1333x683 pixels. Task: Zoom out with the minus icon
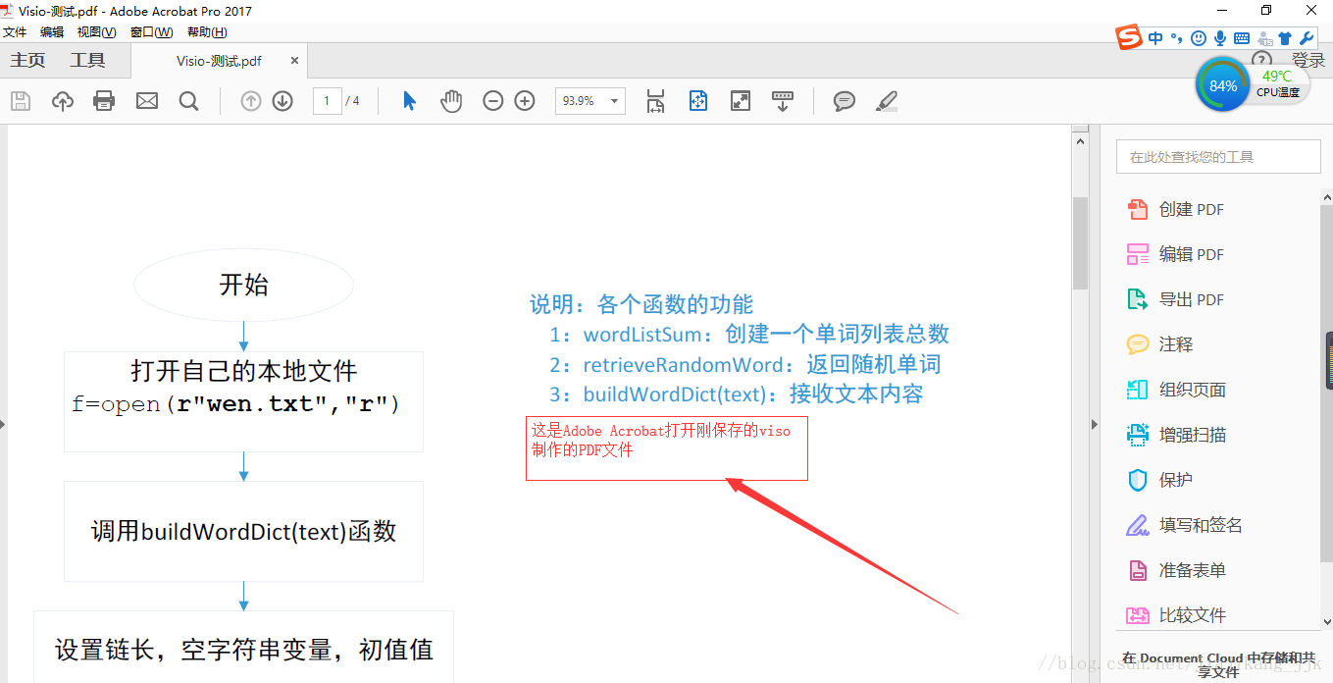click(493, 101)
